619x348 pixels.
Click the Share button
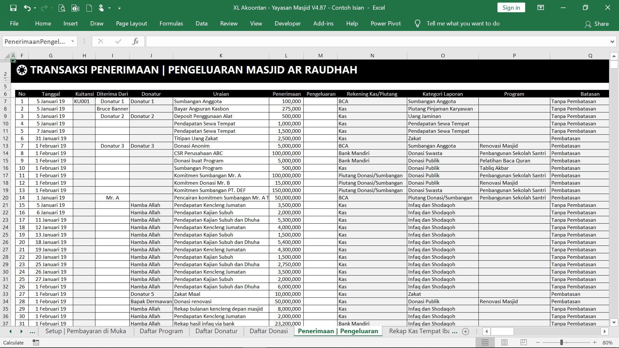tap(597, 24)
